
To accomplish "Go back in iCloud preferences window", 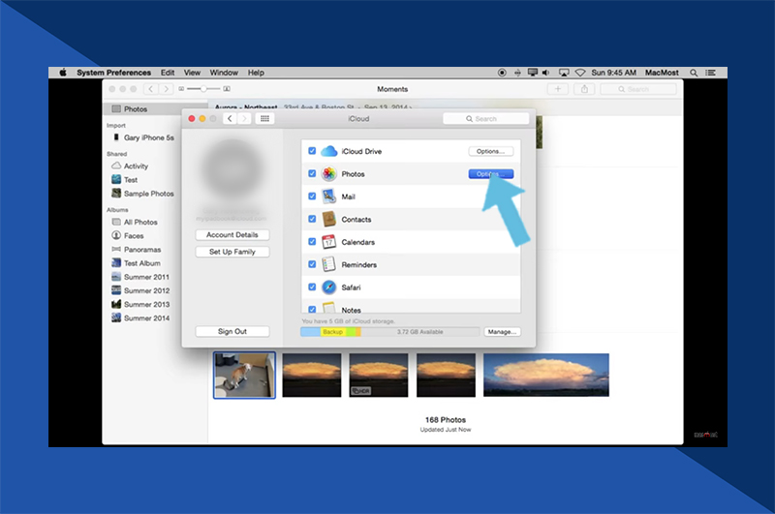I will [230, 118].
